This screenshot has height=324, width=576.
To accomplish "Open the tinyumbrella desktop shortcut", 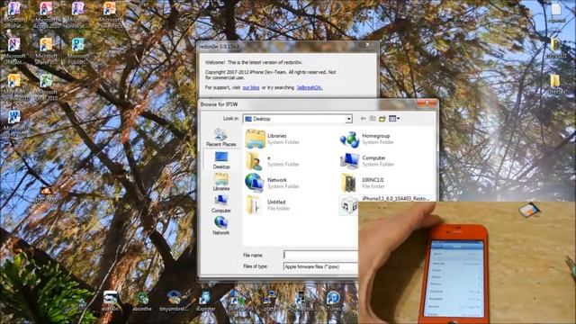I will [x=174, y=301].
